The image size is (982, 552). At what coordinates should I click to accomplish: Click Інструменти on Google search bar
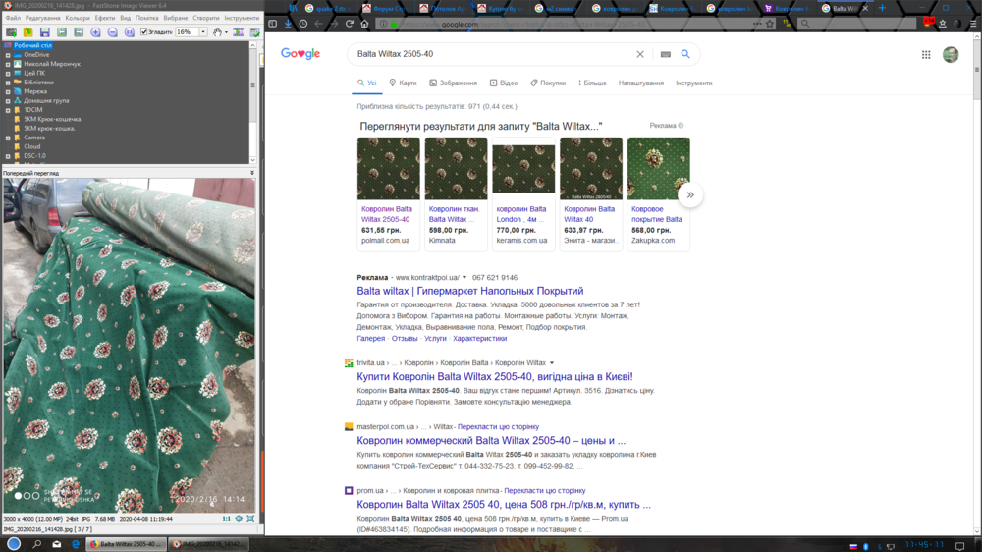click(694, 83)
